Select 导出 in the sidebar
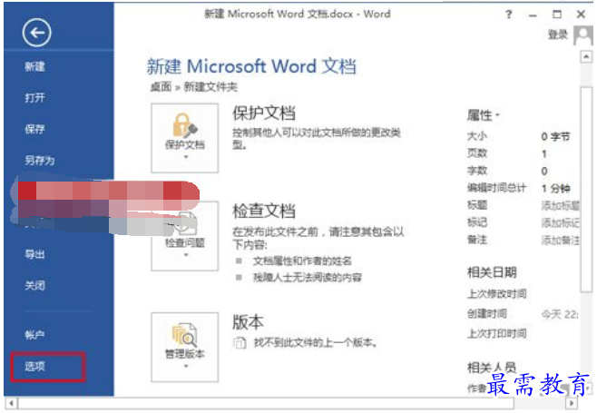 [35, 254]
